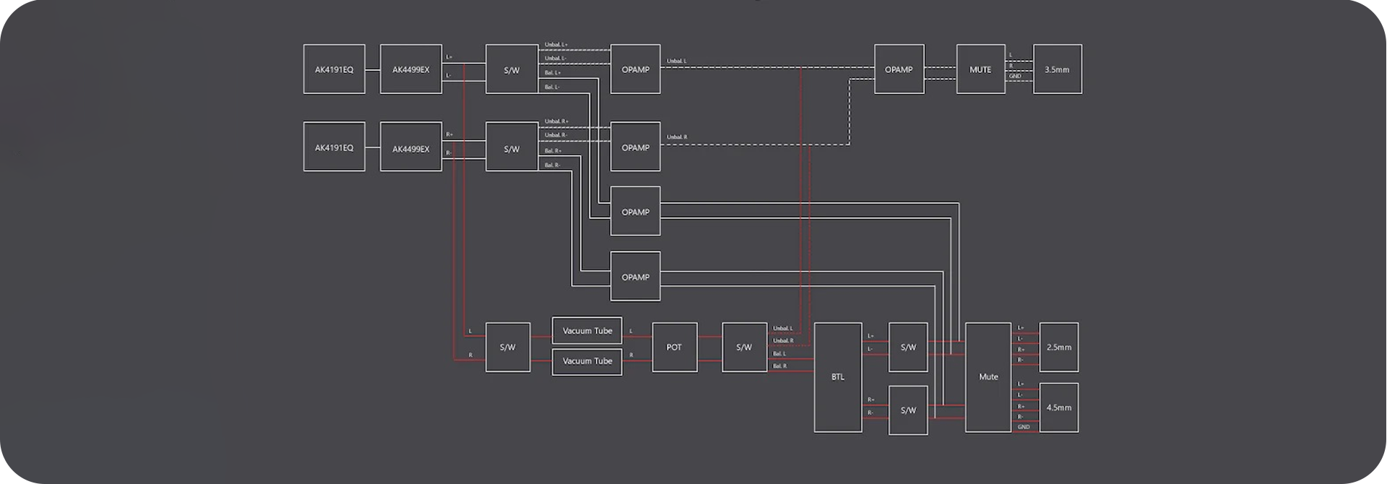Click the AK4499EX block with R+ output
This screenshot has height=484, width=1387.
coord(410,147)
